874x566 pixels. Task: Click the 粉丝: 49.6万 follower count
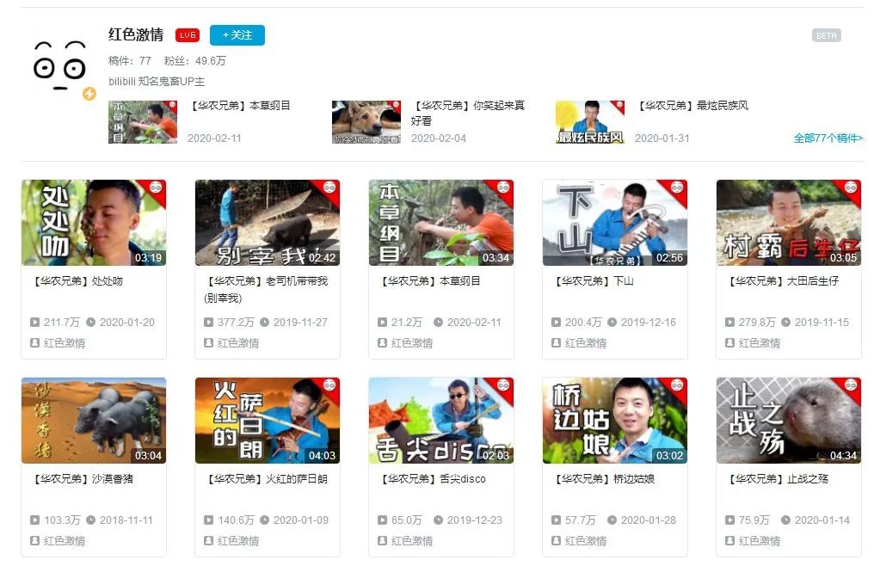(x=195, y=61)
